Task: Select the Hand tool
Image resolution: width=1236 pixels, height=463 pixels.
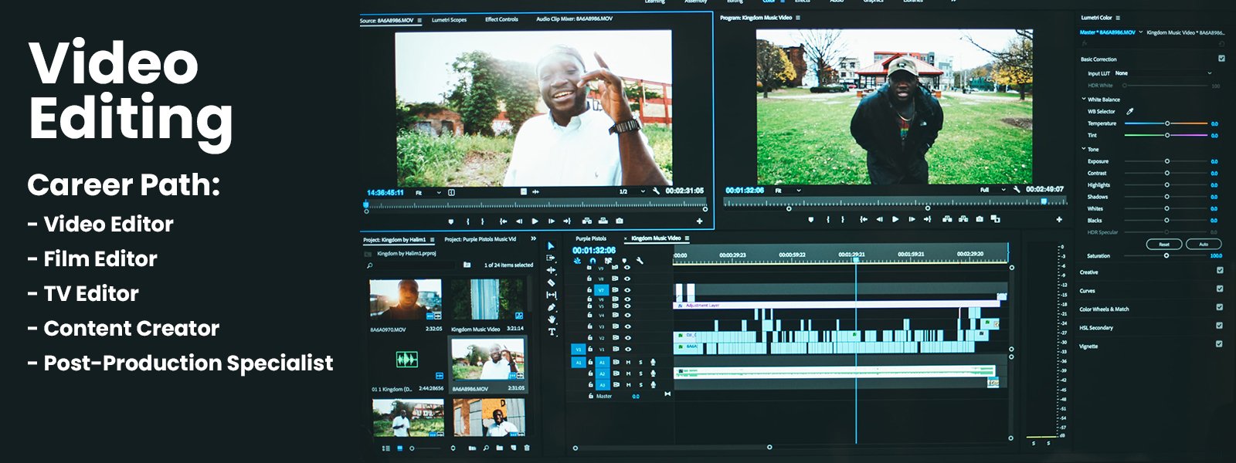Action: pyautogui.click(x=552, y=319)
